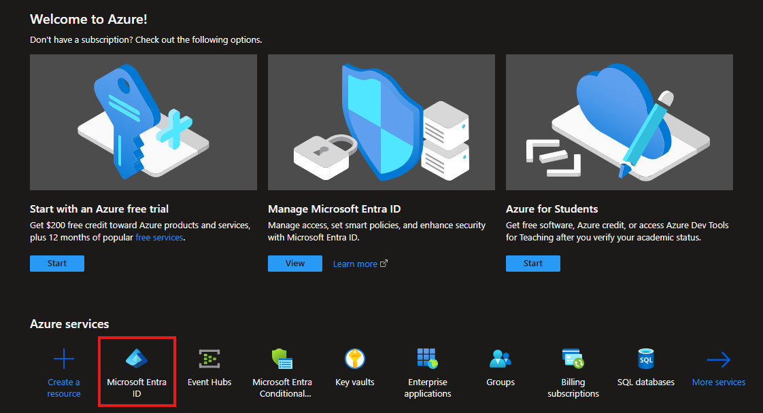This screenshot has height=413, width=763.
Task: Click the SQL databases label text
Action: [x=646, y=382]
